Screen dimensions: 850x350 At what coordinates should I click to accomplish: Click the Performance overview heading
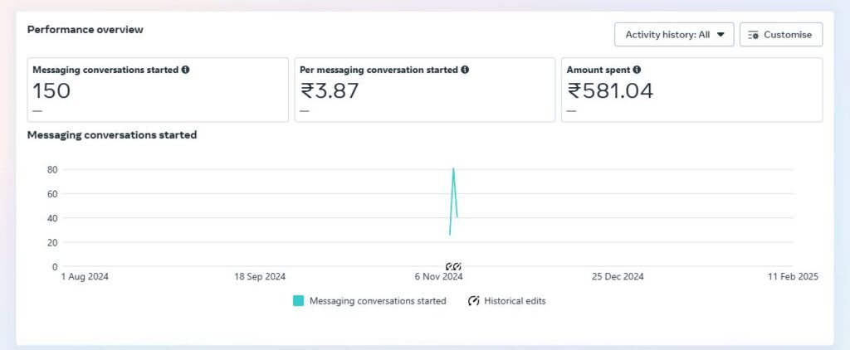click(x=85, y=29)
